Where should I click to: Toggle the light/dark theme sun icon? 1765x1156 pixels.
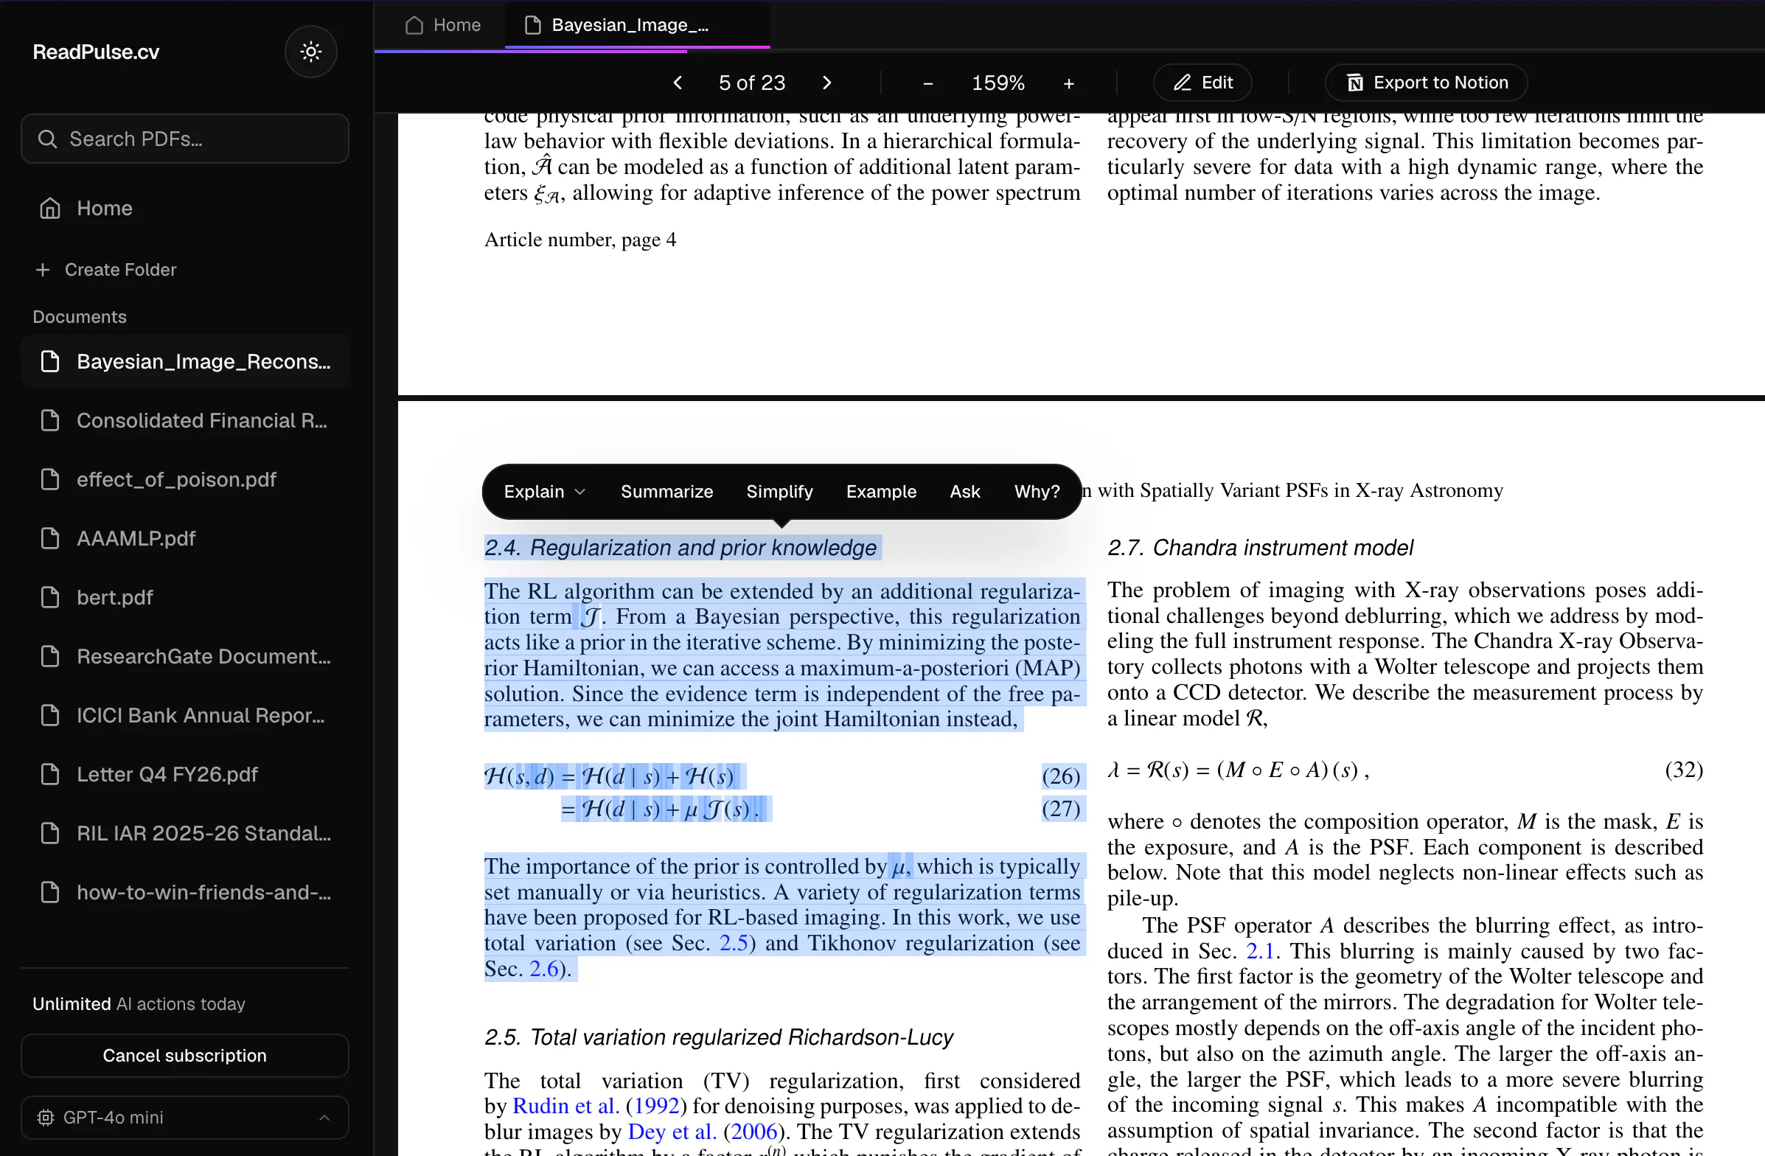pos(310,52)
